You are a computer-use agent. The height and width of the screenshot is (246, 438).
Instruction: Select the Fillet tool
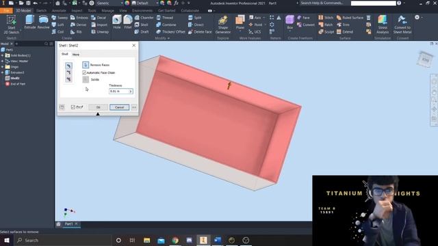128,22
